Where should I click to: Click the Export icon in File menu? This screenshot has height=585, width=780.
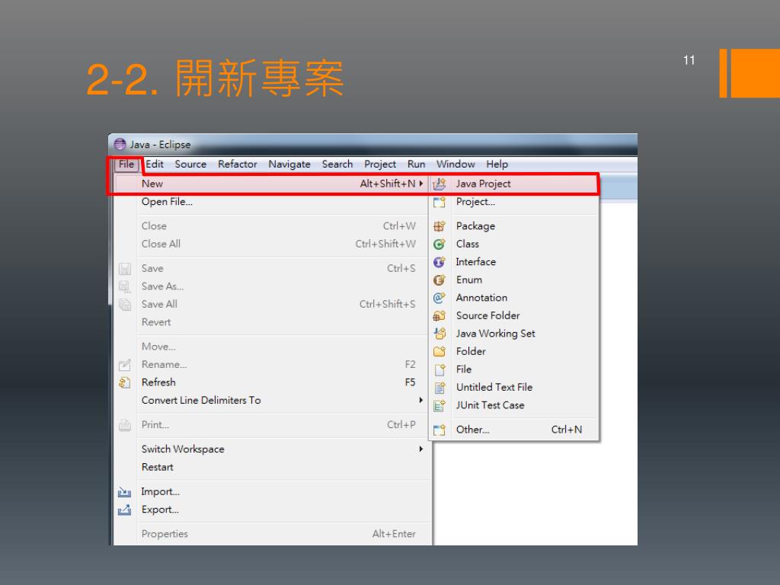[x=124, y=510]
